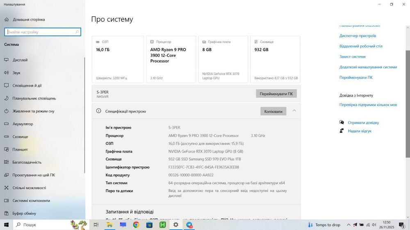The image size is (410, 230).
Task: Open Microsoft Store from taskbar
Action: tap(149, 225)
